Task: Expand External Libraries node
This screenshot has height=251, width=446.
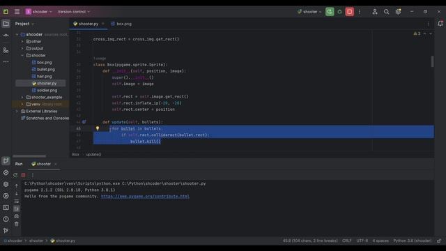Action: (x=17, y=112)
